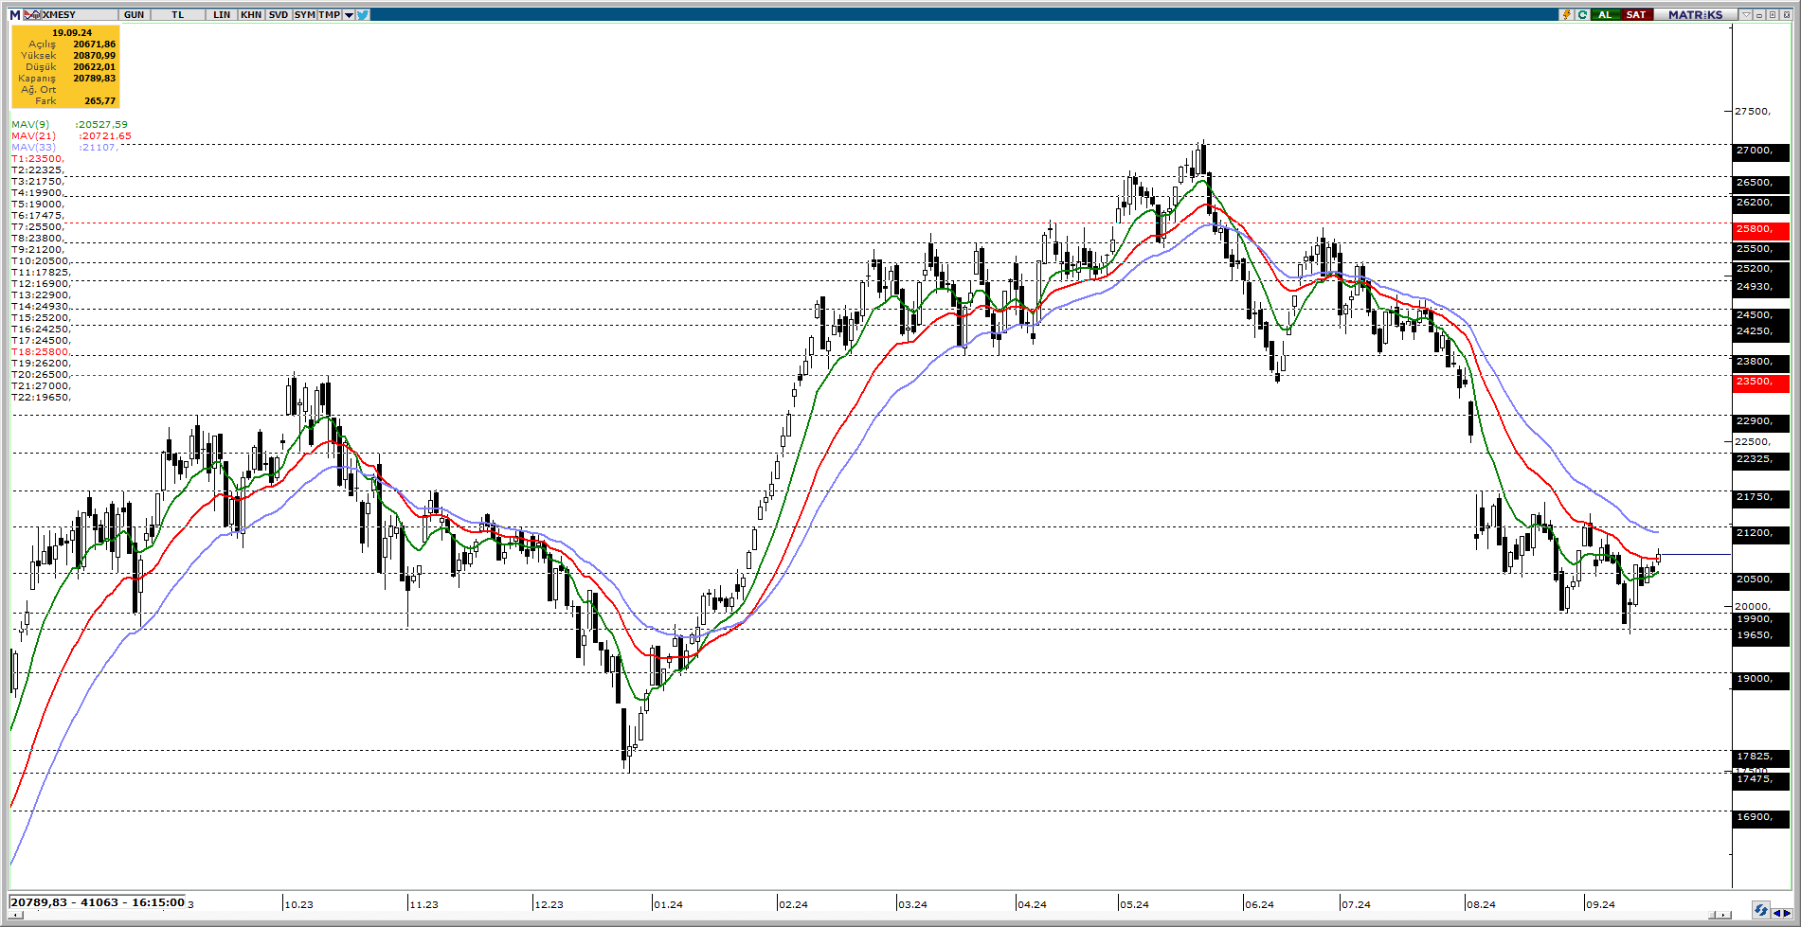The height and width of the screenshot is (927, 1801).
Task: Open the GUN period selector
Action: point(135,14)
